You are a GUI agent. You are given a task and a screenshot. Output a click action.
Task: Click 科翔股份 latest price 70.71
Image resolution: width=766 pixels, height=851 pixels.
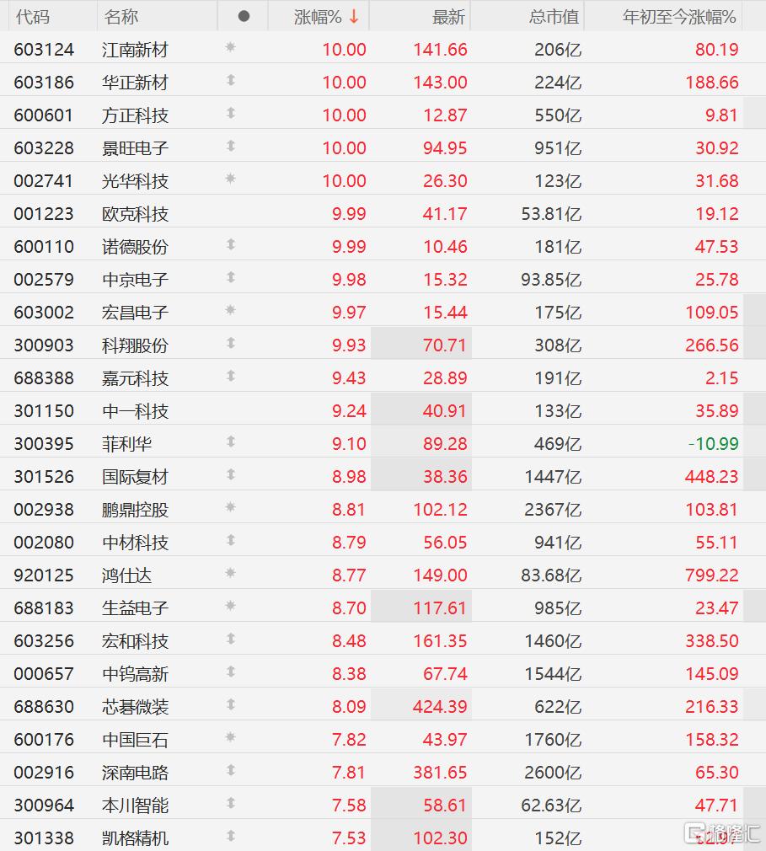pyautogui.click(x=444, y=345)
